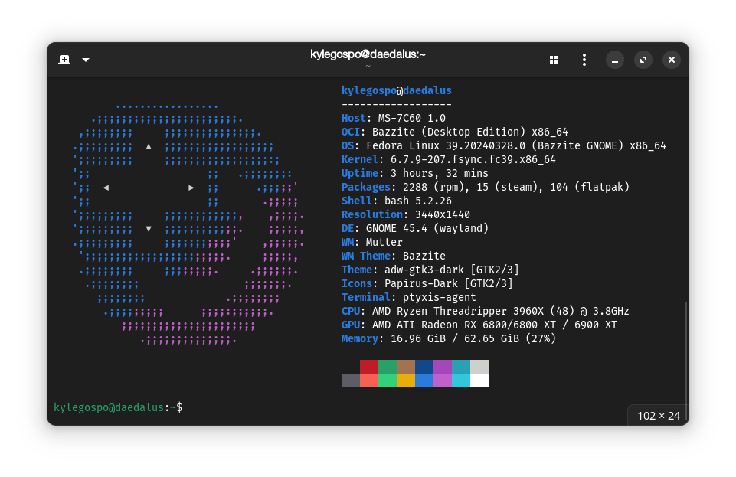Viewport: 736px width, 477px height.
Task: Click the Theme line adw-gtk3-dark
Action: pos(430,270)
